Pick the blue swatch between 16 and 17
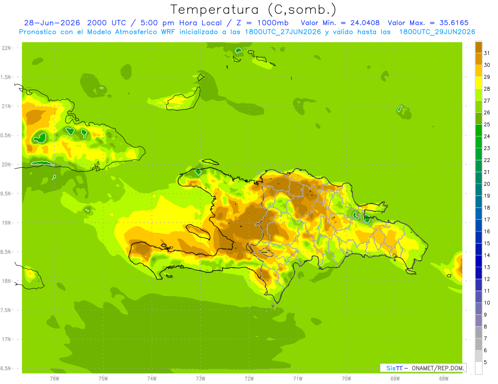This screenshot has width=498, height=384. pyautogui.click(x=478, y=225)
